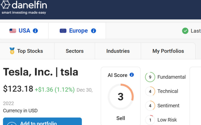Viewport: 201px width, 125px height.
Task: Click the Low Risk score 1 circle
Action: (x=150, y=120)
